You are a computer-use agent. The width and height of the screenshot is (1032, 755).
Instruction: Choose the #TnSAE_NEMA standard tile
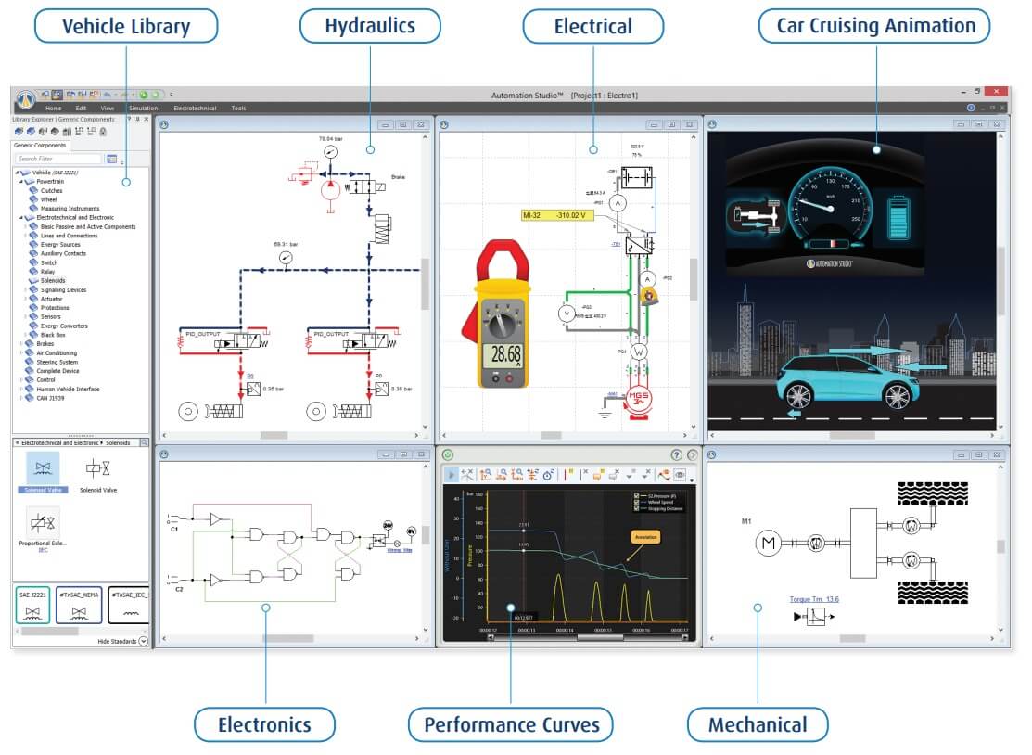click(x=79, y=605)
